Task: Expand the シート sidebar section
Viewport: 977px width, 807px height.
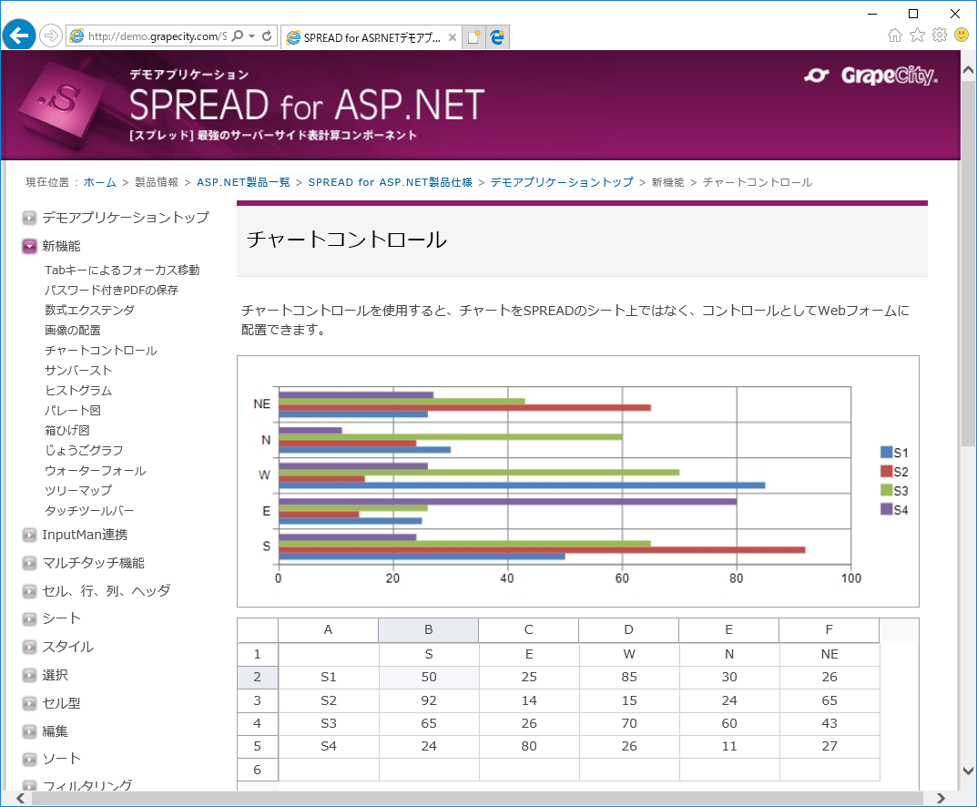Action: [28, 618]
